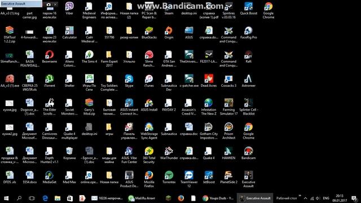The height and width of the screenshot is (203, 361).
Task: Open the Bandicam desktop shortcut
Action: pos(248,153)
